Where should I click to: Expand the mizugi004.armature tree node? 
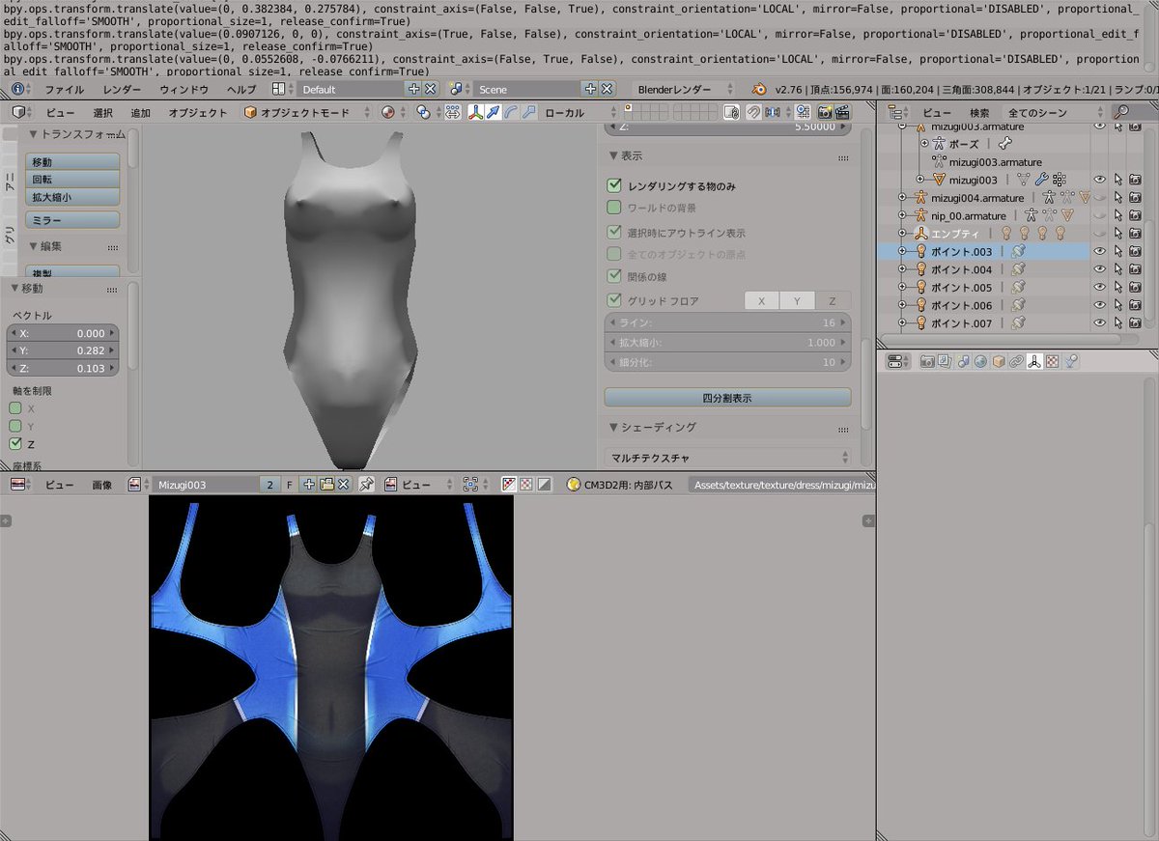coord(902,198)
